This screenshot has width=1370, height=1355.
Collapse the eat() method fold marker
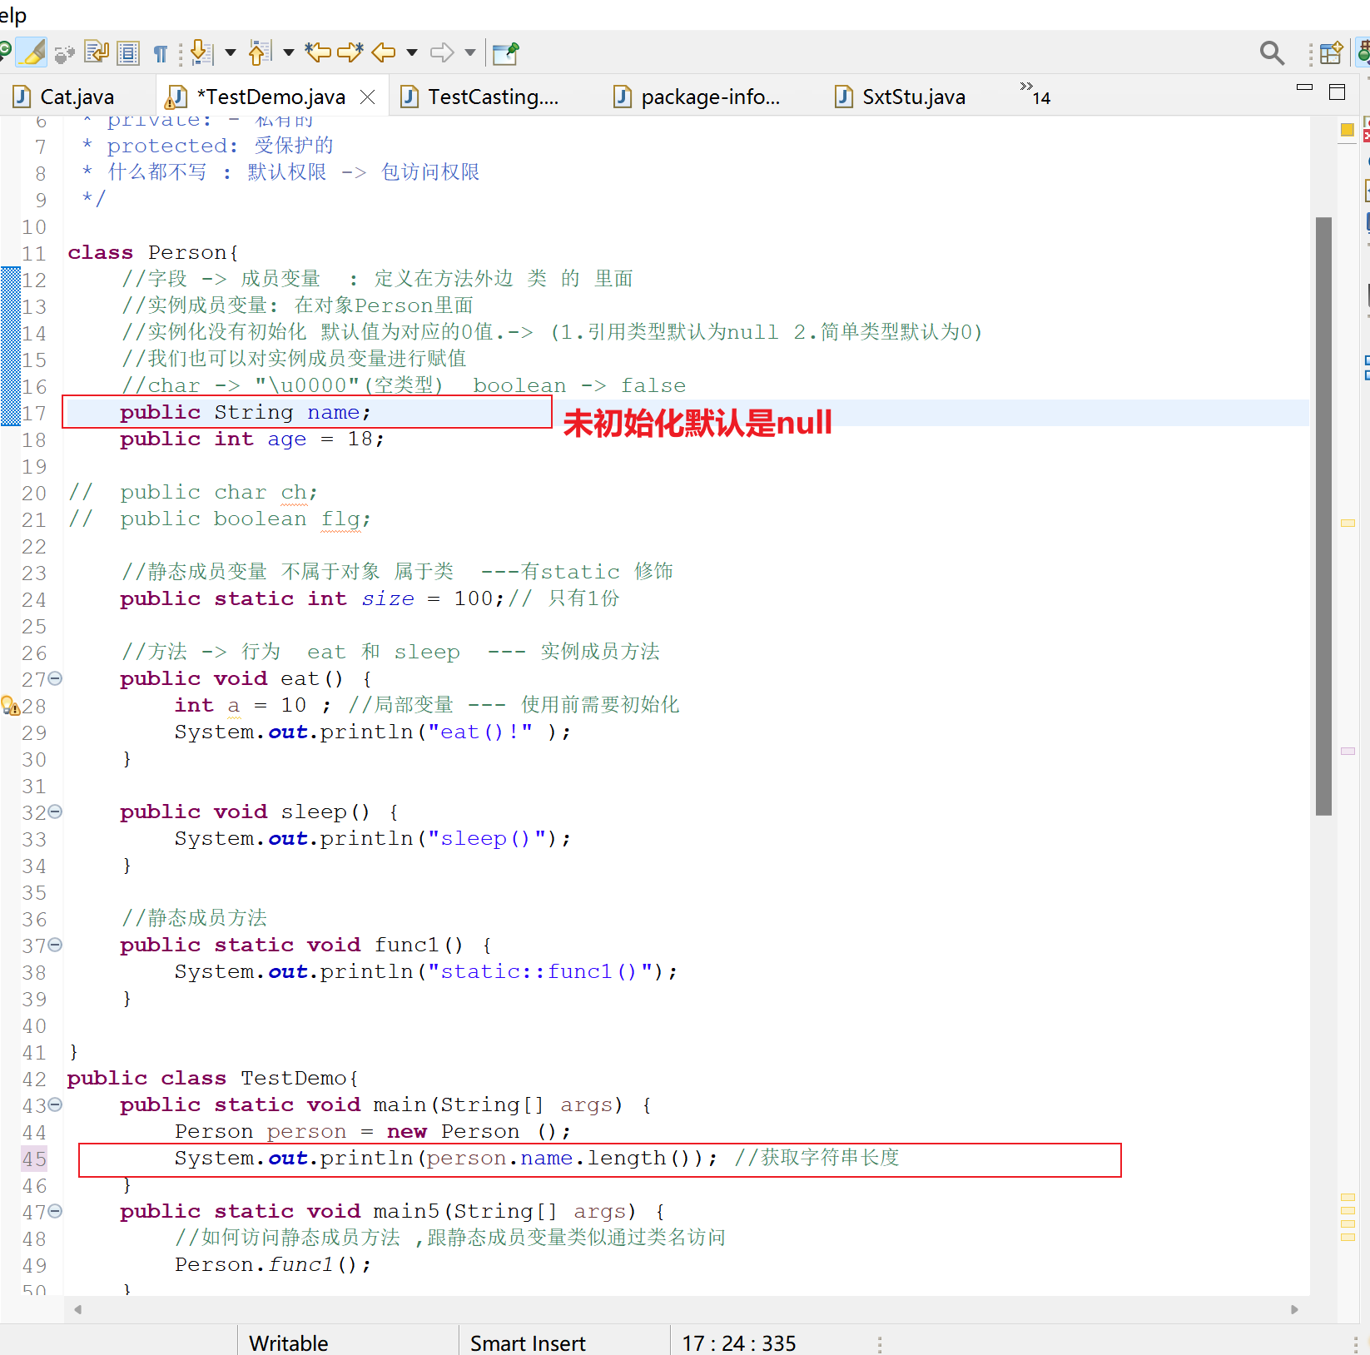pyautogui.click(x=55, y=678)
